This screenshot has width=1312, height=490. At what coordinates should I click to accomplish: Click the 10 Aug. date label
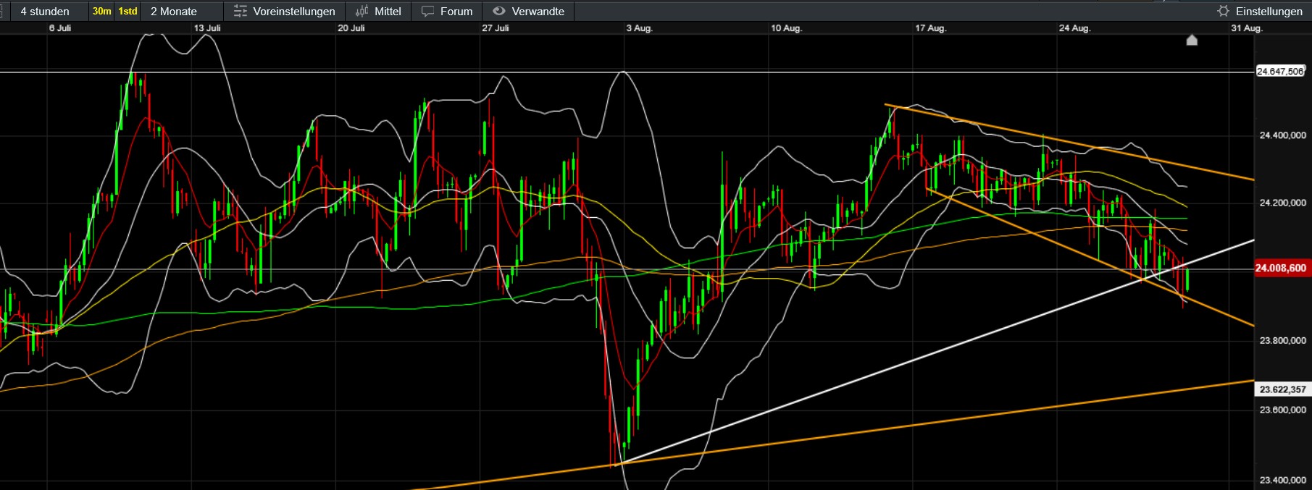pyautogui.click(x=786, y=28)
